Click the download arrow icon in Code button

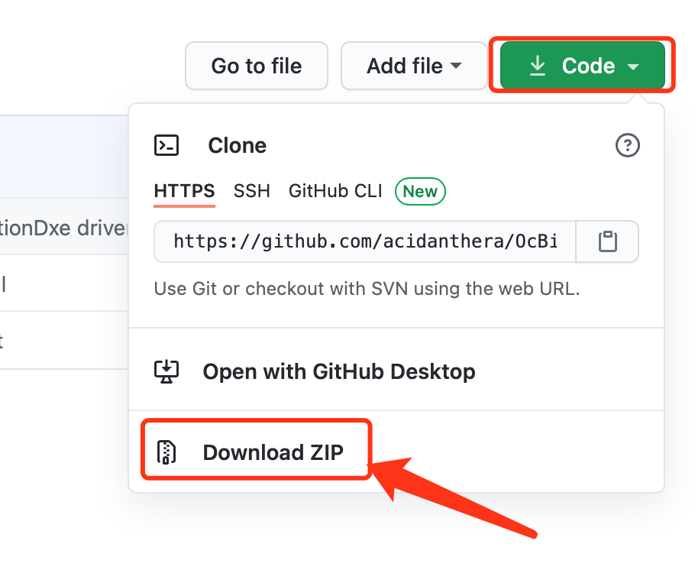[538, 66]
